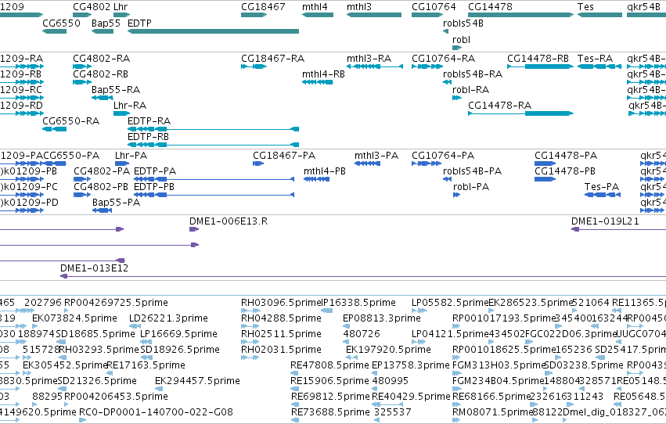
Task: Click the EDTP gene bar
Action: tap(213, 31)
